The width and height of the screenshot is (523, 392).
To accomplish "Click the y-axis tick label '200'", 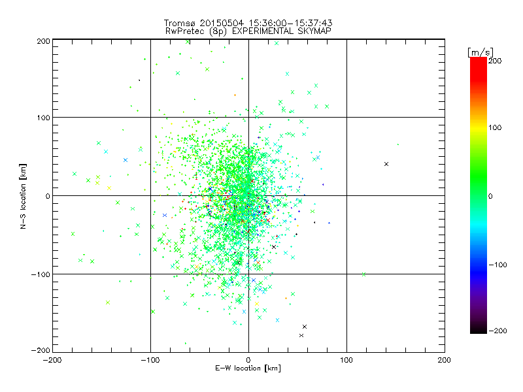I will tap(43, 41).
